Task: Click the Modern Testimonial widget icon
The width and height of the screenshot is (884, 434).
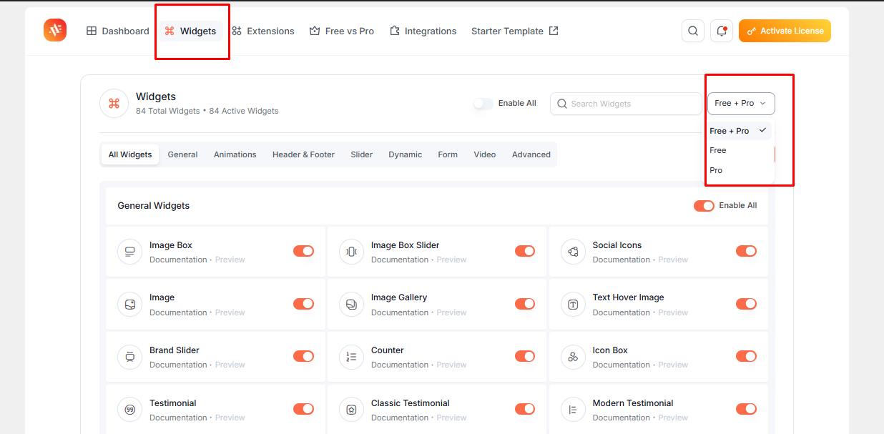Action: (573, 410)
